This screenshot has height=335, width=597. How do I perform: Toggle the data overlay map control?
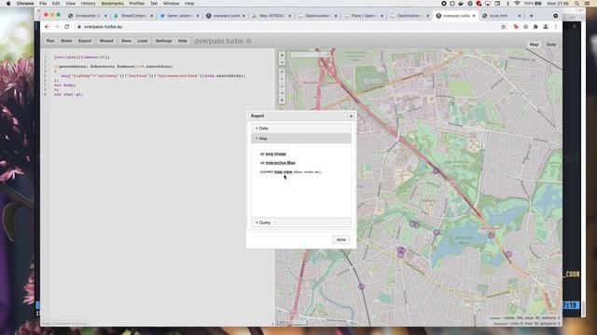(x=282, y=100)
